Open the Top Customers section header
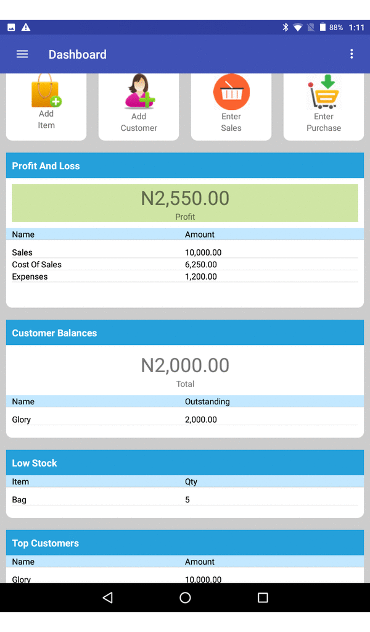 [185, 543]
